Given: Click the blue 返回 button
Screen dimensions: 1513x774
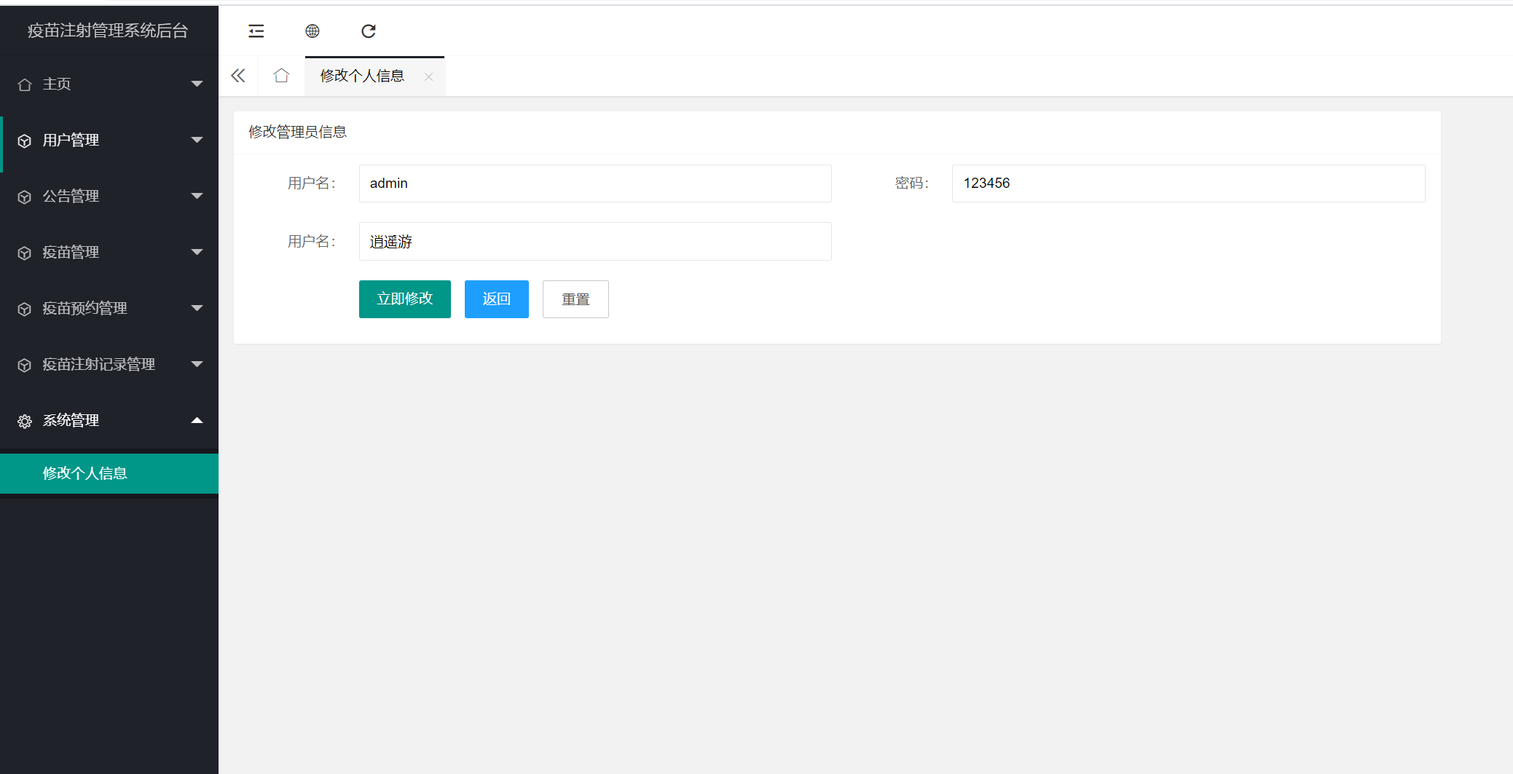Looking at the screenshot, I should click(x=496, y=299).
